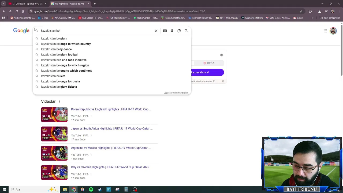Open Argentina vs Mexico Highlights link
343x193 pixels.
[111, 148]
